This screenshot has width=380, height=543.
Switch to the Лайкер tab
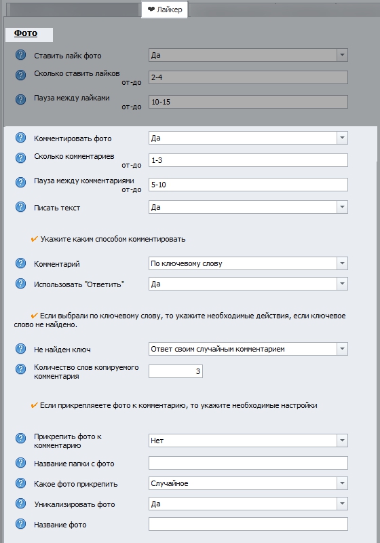coord(164,10)
